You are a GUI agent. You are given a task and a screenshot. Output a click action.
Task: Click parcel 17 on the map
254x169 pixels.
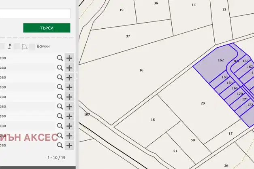click(231, 133)
